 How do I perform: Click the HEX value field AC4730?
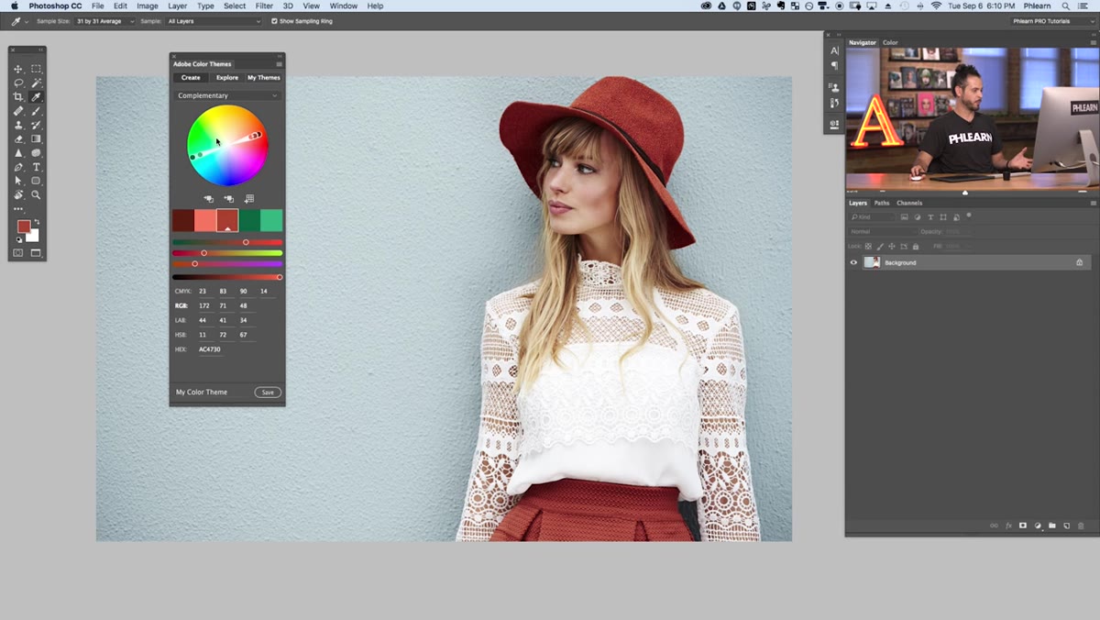tap(210, 349)
